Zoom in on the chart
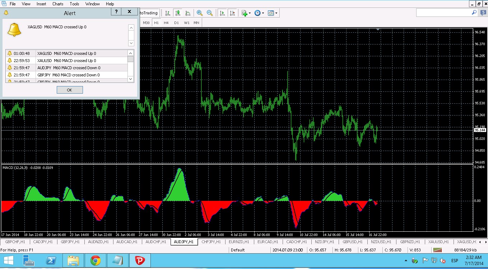The height and width of the screenshot is (269, 488). (200, 13)
